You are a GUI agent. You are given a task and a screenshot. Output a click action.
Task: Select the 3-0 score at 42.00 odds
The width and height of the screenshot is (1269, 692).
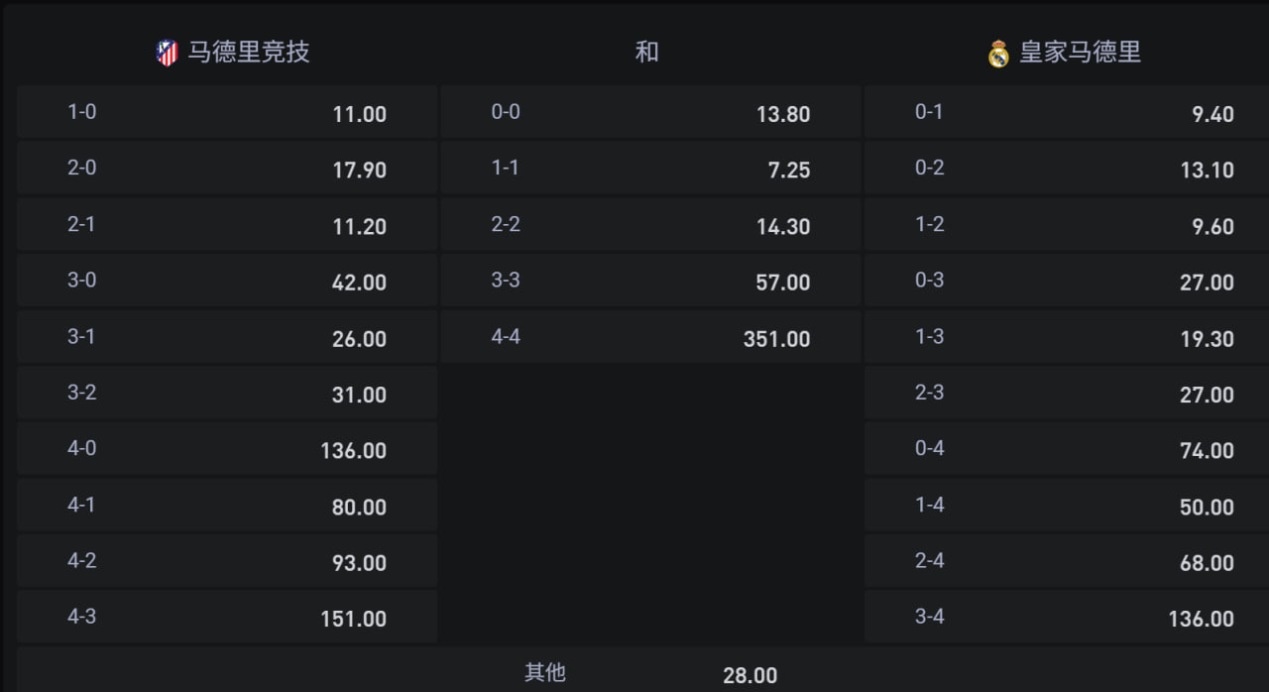point(227,281)
